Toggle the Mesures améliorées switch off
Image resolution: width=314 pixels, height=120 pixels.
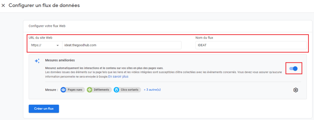point(293,69)
